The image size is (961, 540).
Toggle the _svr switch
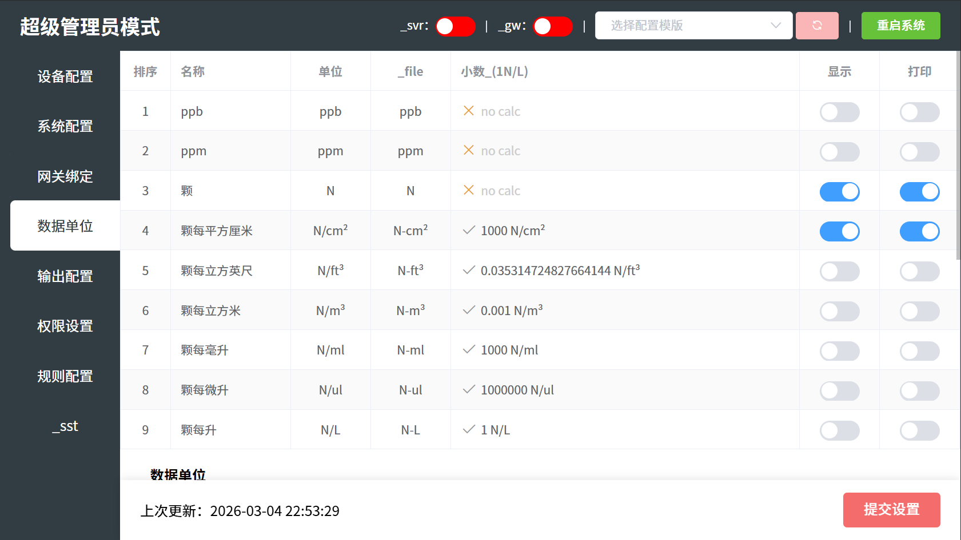point(455,26)
